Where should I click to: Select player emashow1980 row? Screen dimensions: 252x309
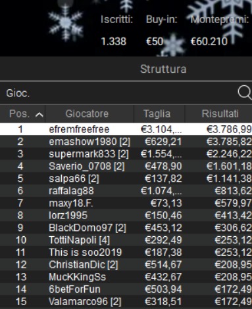(126, 142)
